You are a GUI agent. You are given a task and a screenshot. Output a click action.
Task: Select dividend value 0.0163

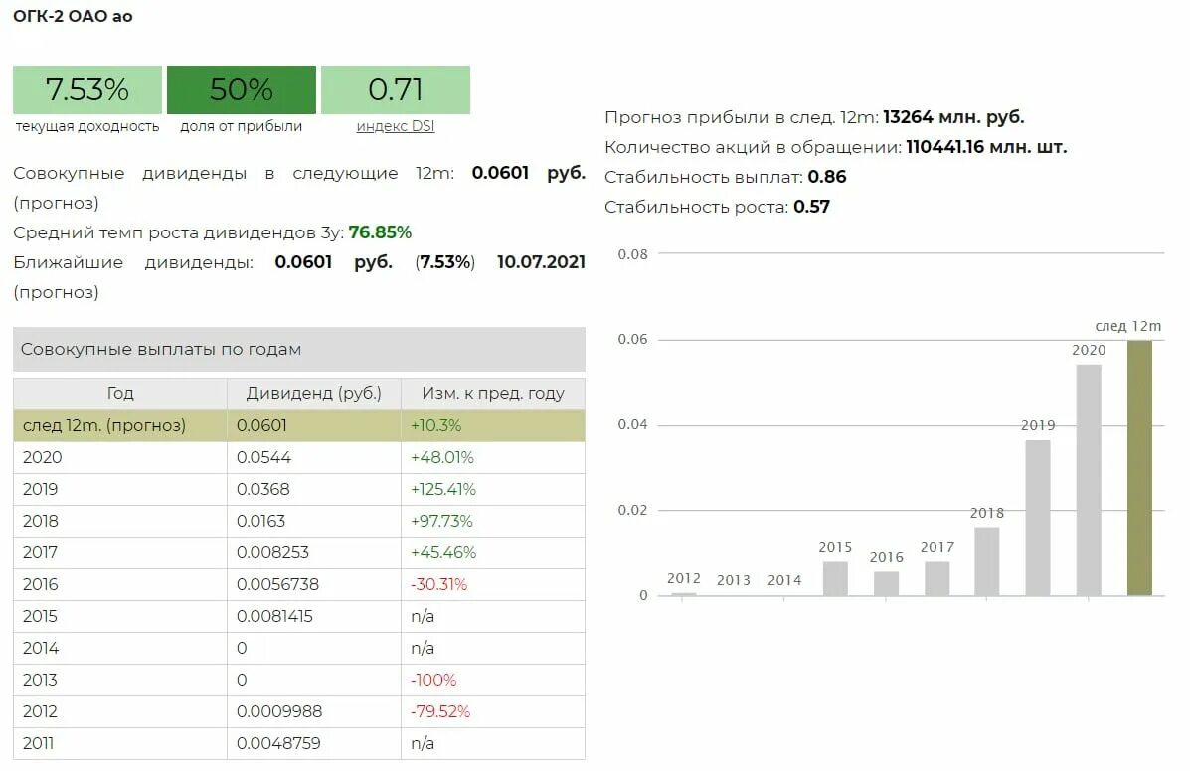tap(260, 521)
